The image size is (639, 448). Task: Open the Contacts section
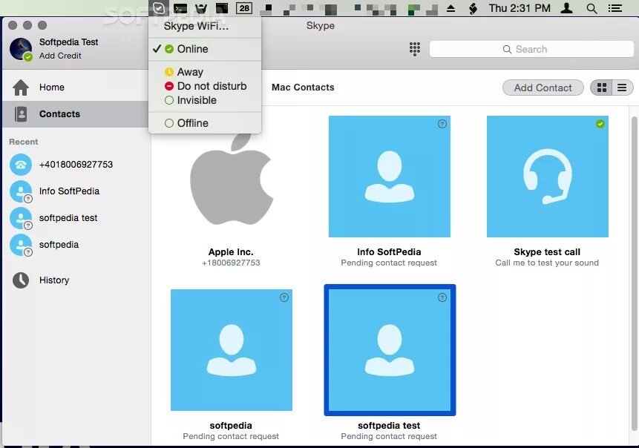click(x=76, y=114)
